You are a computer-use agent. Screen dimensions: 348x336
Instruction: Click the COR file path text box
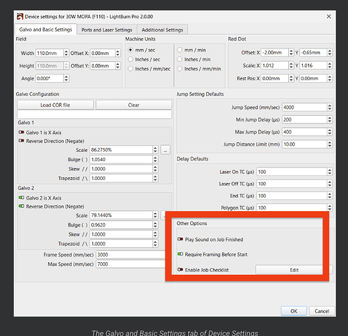click(x=95, y=114)
